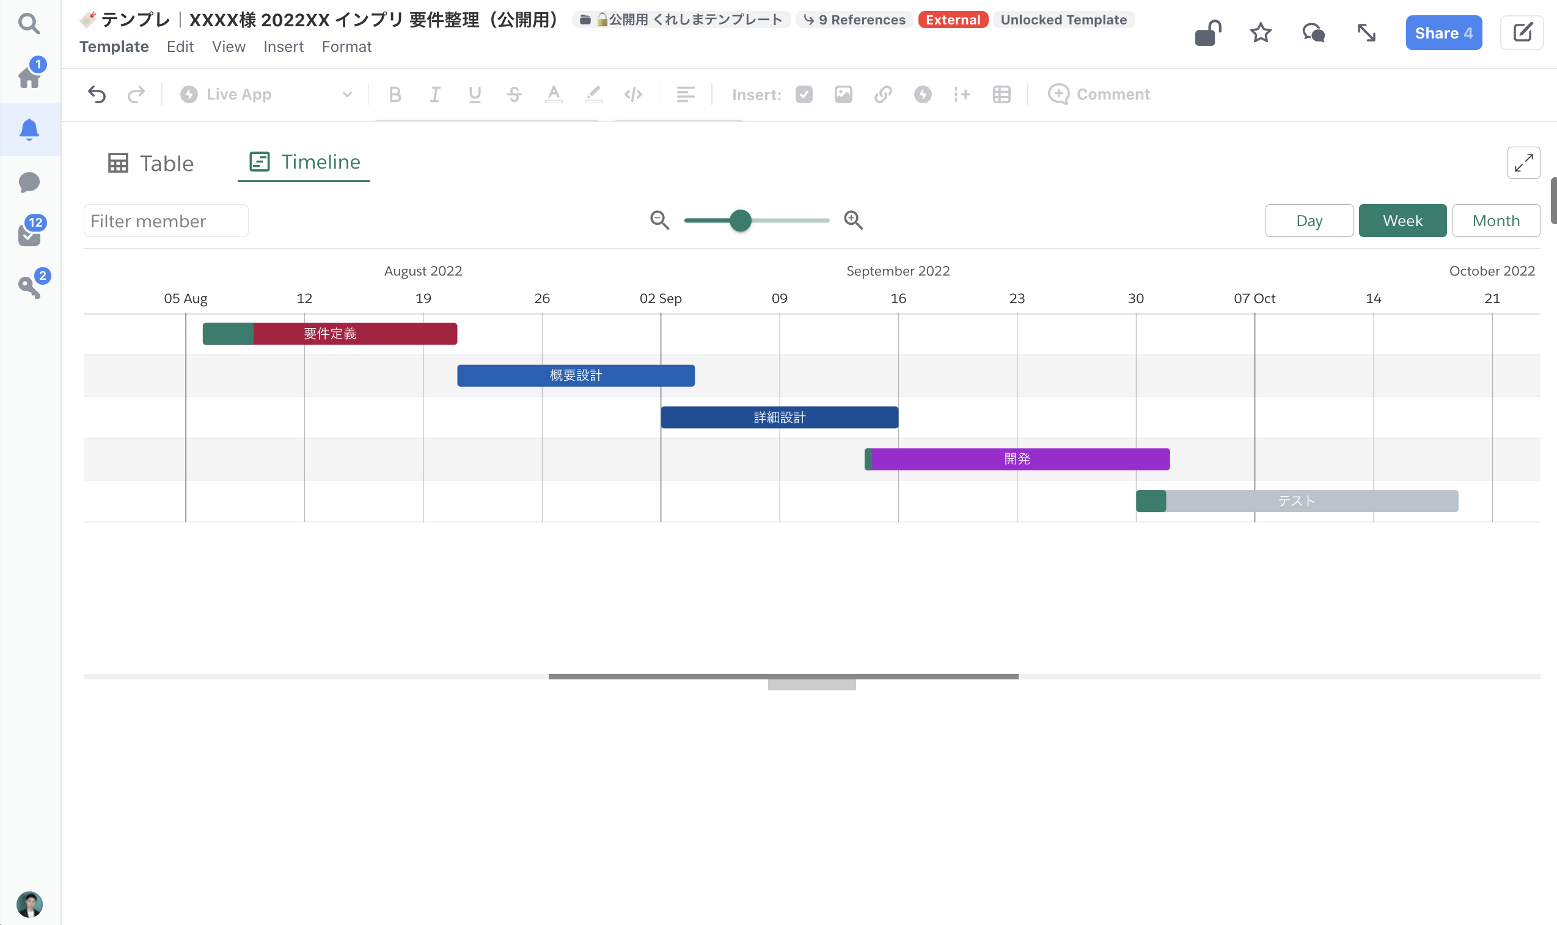Click the Share button
Viewport: 1557px width, 925px height.
click(1443, 33)
